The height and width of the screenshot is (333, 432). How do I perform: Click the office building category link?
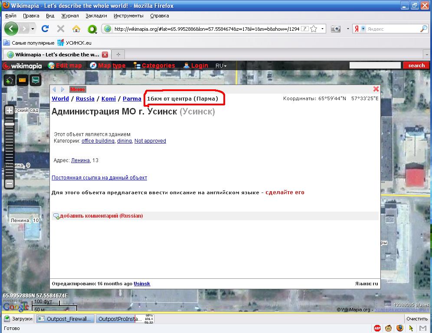[98, 141]
